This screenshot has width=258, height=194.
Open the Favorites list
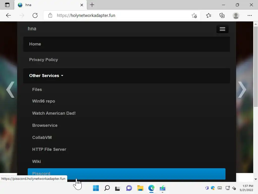[208, 15]
